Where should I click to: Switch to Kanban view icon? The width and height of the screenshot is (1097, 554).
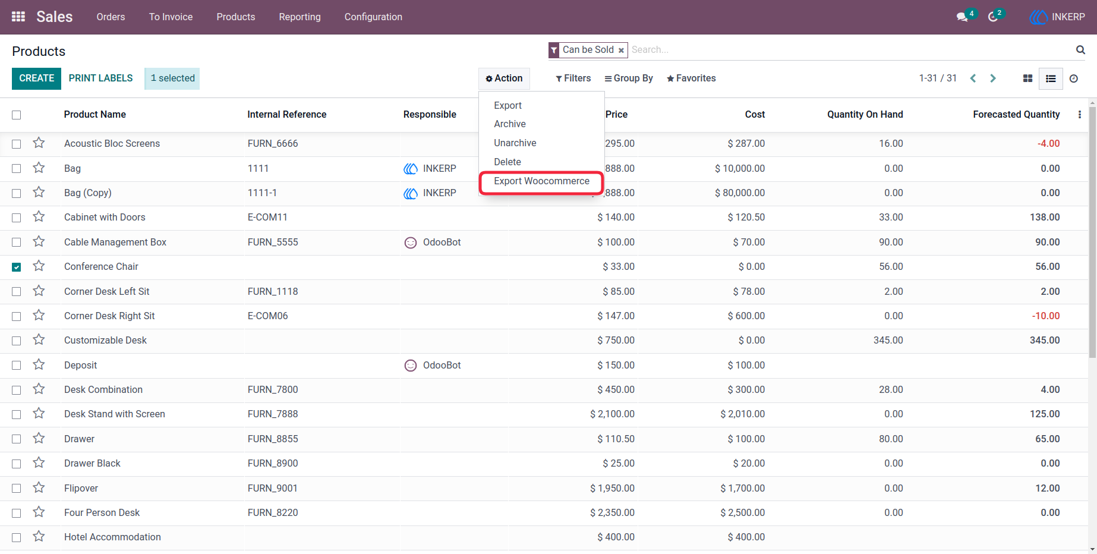[1027, 78]
